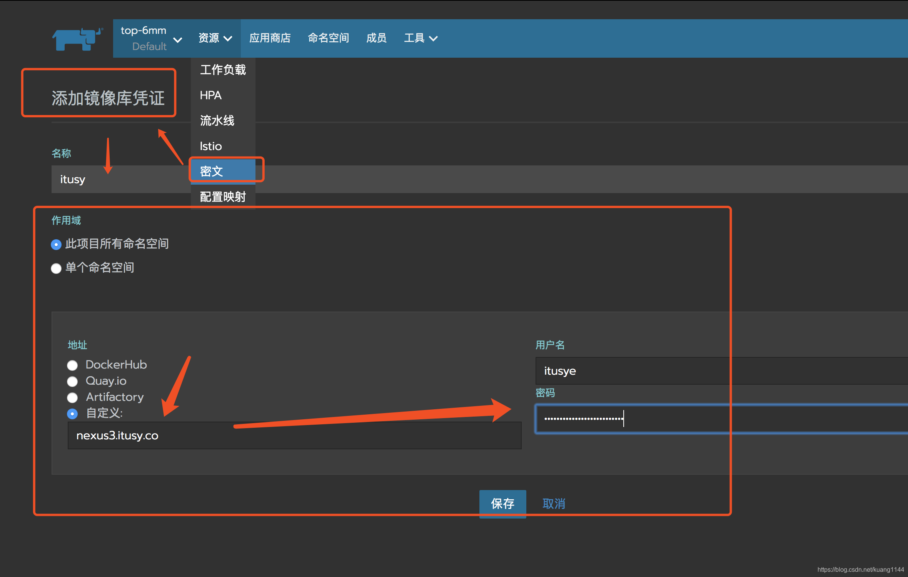Open the 成员 page

pos(376,38)
